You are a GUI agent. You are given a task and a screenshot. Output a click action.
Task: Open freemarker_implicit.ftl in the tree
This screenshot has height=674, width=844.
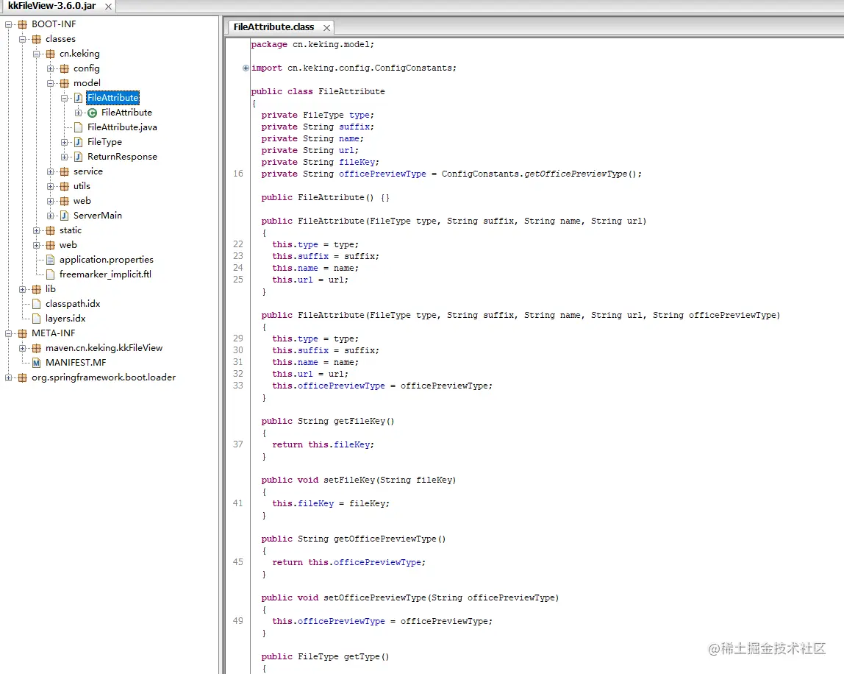click(106, 274)
